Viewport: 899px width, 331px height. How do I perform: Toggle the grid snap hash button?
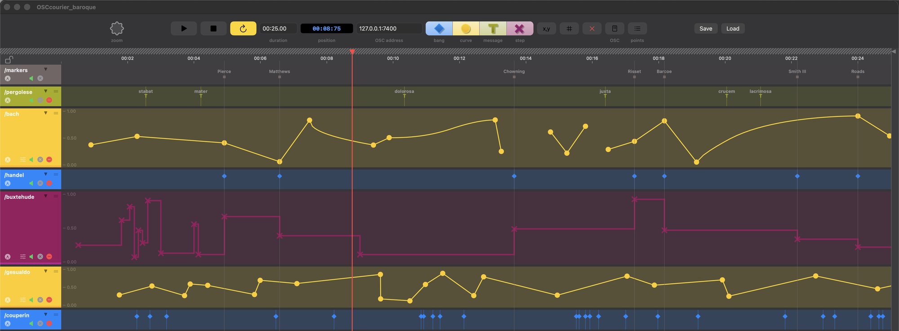click(x=569, y=28)
